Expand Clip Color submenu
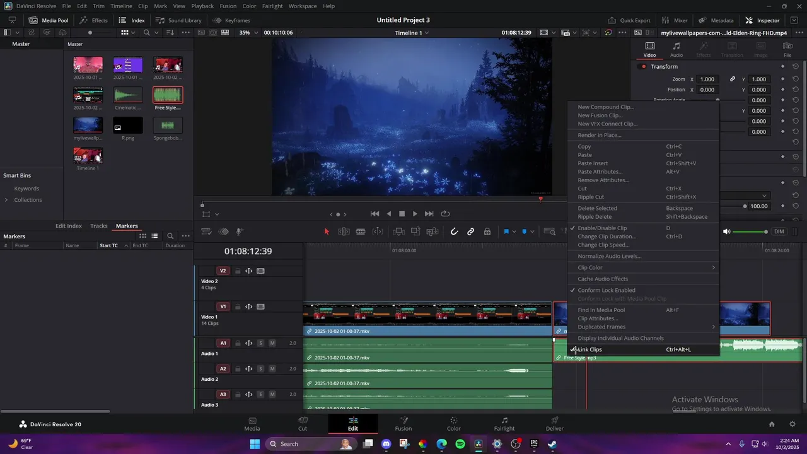The width and height of the screenshot is (807, 454). (643, 267)
